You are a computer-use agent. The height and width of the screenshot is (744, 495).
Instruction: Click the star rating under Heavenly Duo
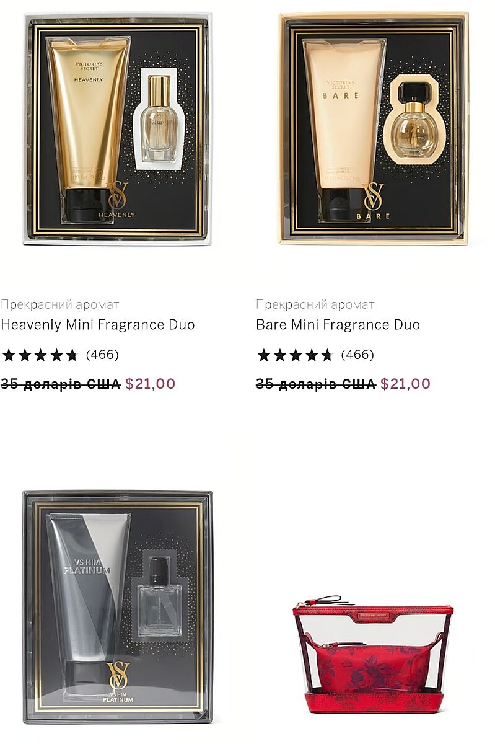point(40,355)
